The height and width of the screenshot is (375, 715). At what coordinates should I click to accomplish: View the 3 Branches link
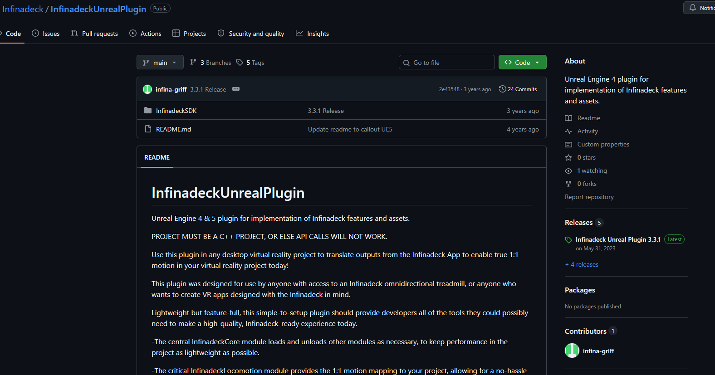pos(211,63)
